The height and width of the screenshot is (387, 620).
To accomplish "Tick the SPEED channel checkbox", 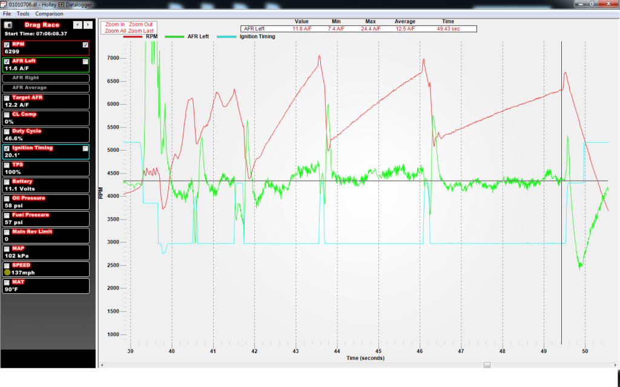I will [7, 266].
